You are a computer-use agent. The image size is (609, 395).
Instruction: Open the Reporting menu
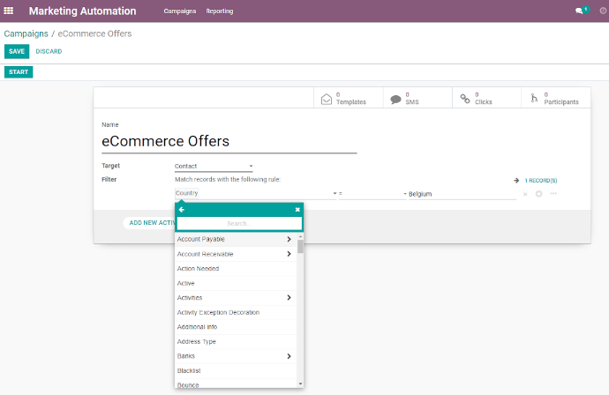220,11
